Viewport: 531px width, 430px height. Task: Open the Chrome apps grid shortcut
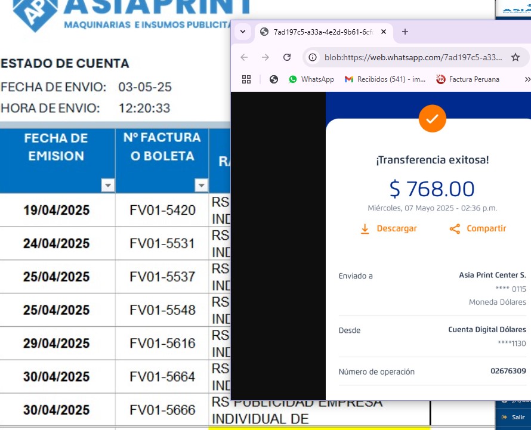pos(246,79)
